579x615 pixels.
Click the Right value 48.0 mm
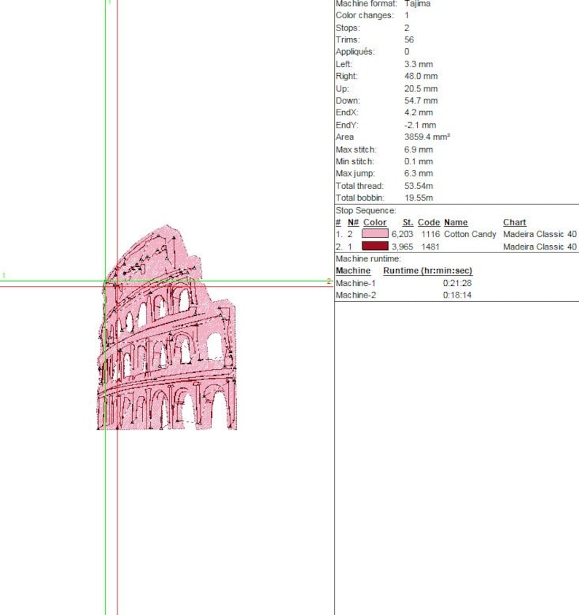(x=421, y=76)
